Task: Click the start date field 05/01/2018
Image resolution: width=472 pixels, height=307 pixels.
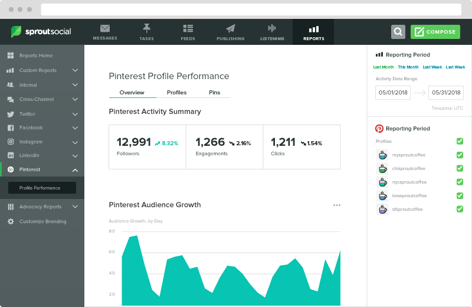Action: pyautogui.click(x=393, y=93)
